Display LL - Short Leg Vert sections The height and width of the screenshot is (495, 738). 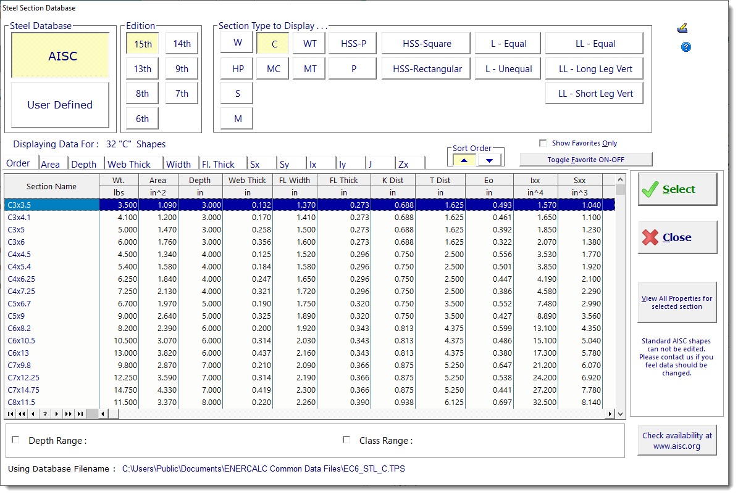click(595, 94)
